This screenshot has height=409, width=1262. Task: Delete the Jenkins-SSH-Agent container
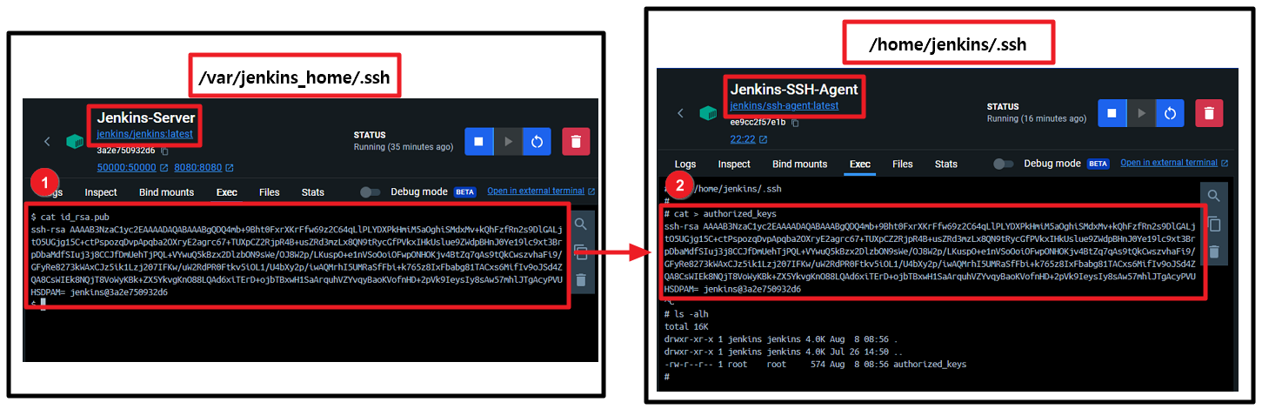tap(1209, 113)
